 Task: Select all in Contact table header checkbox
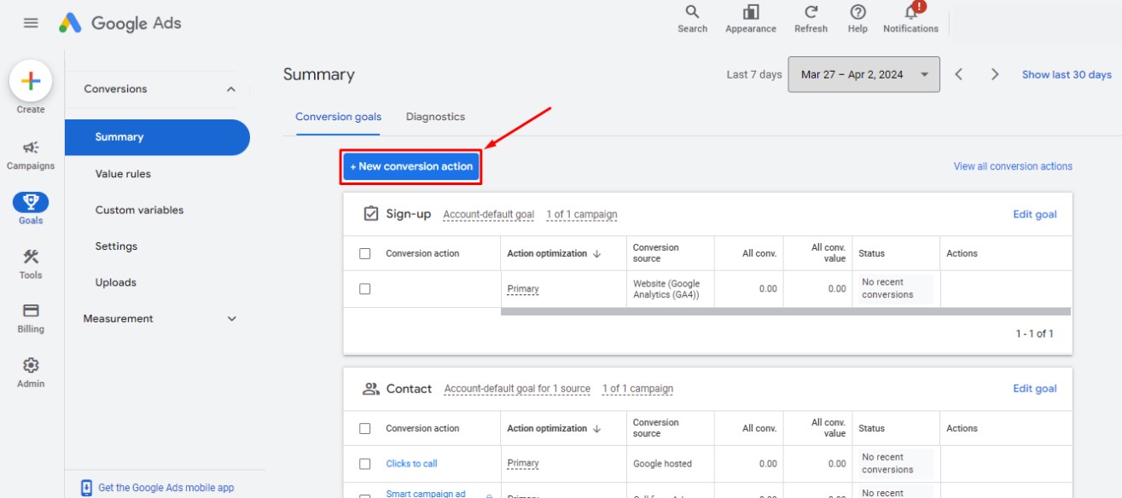[x=365, y=428]
